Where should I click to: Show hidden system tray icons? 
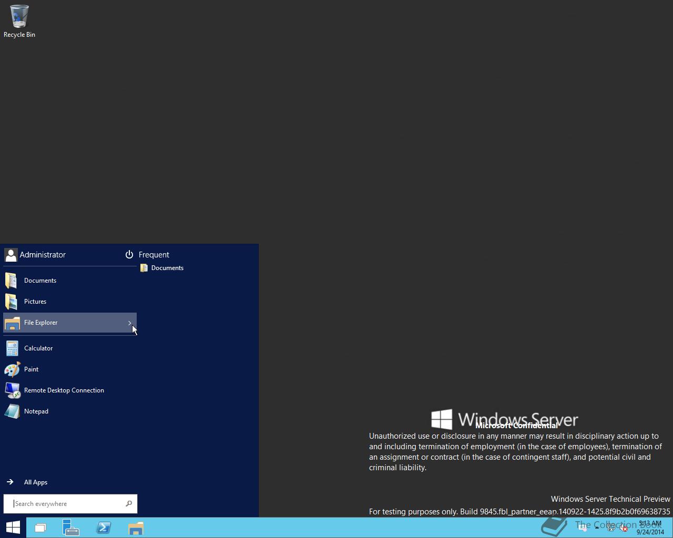pos(597,527)
